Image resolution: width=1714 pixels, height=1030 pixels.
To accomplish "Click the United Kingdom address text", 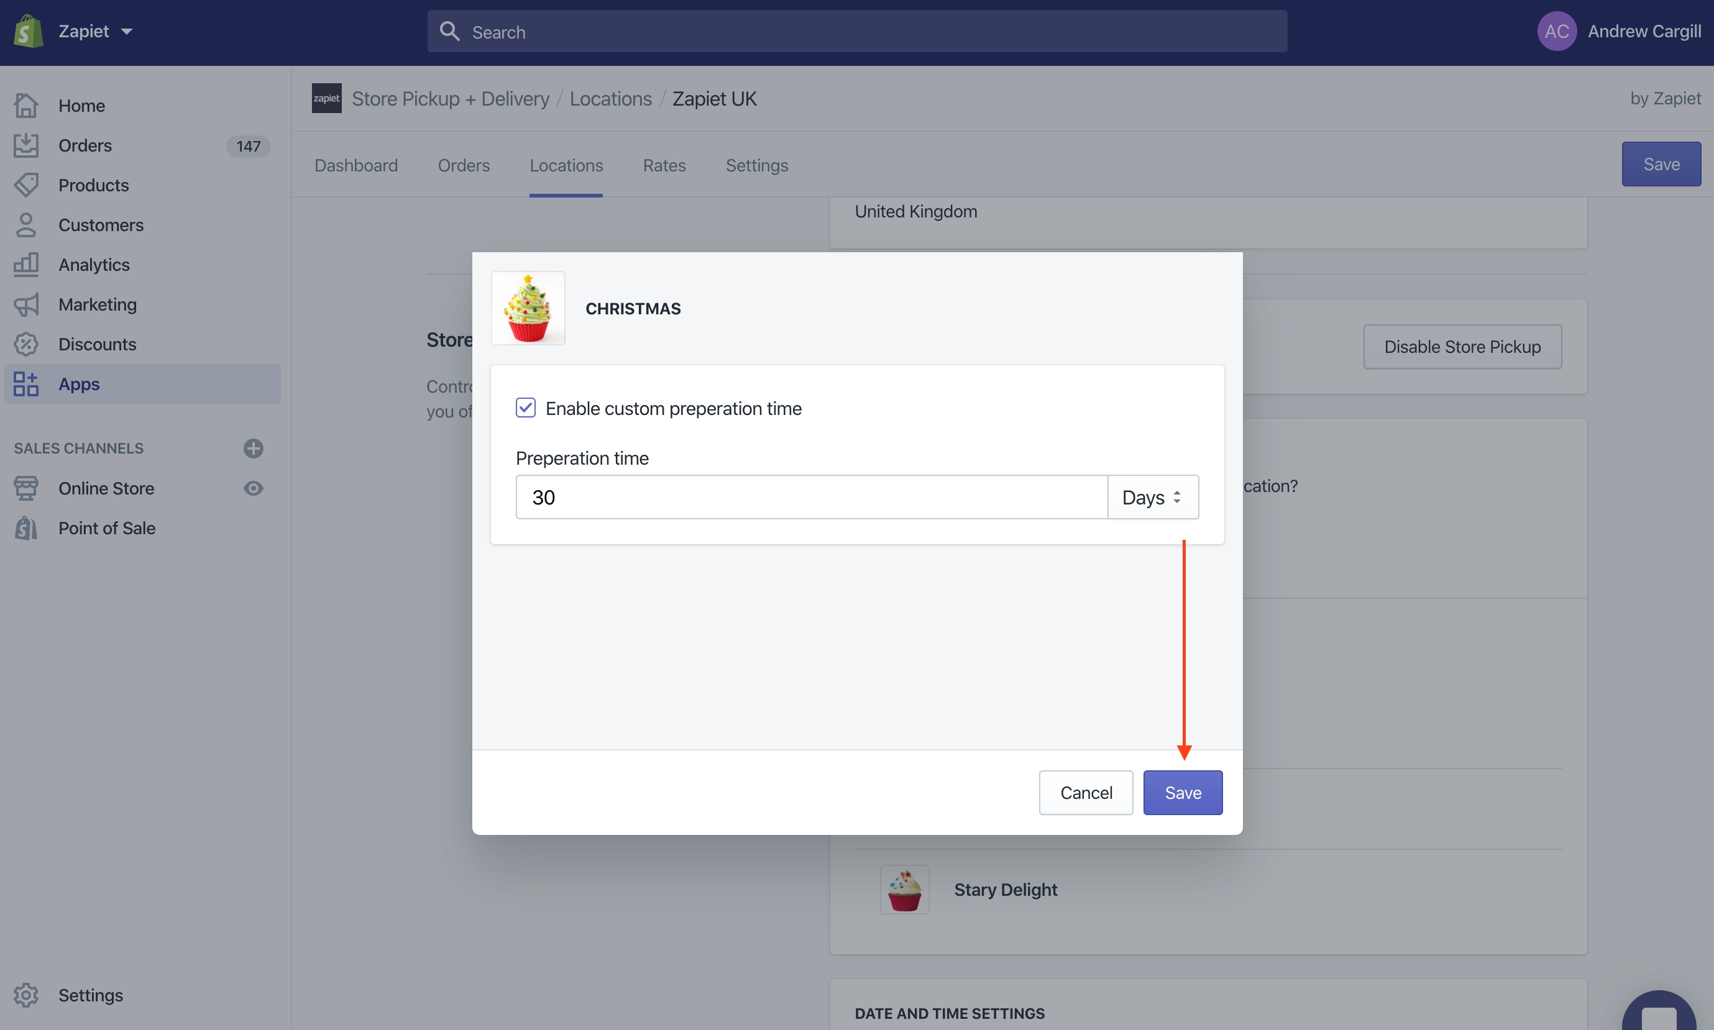I will click(915, 211).
